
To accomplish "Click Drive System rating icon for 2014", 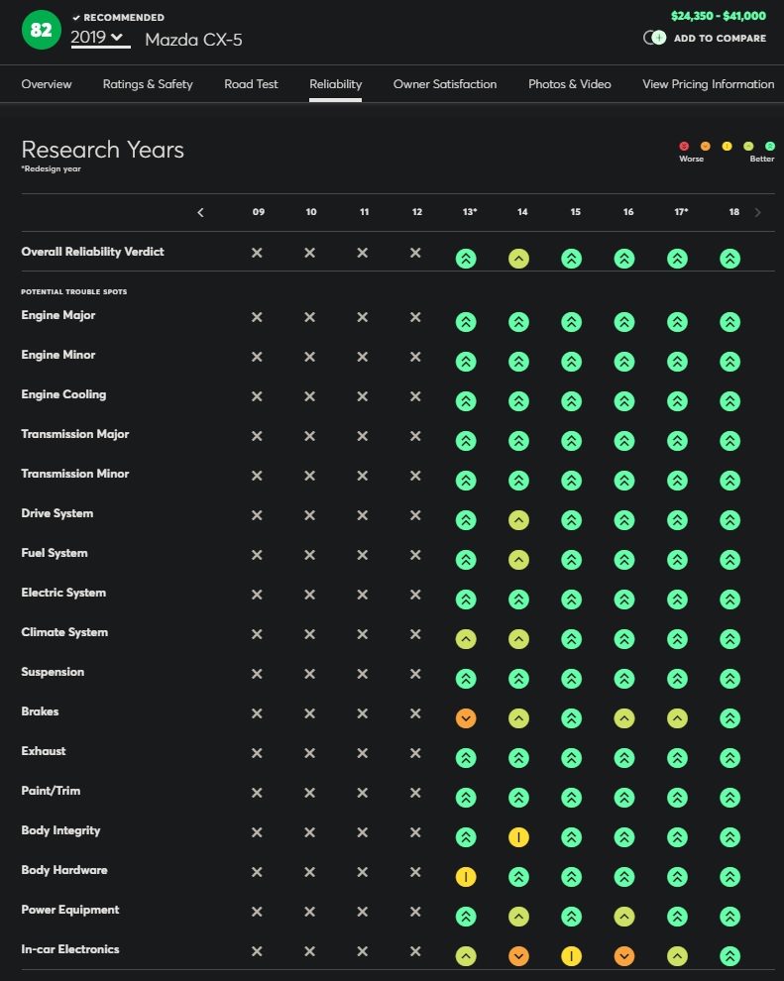I will point(518,520).
